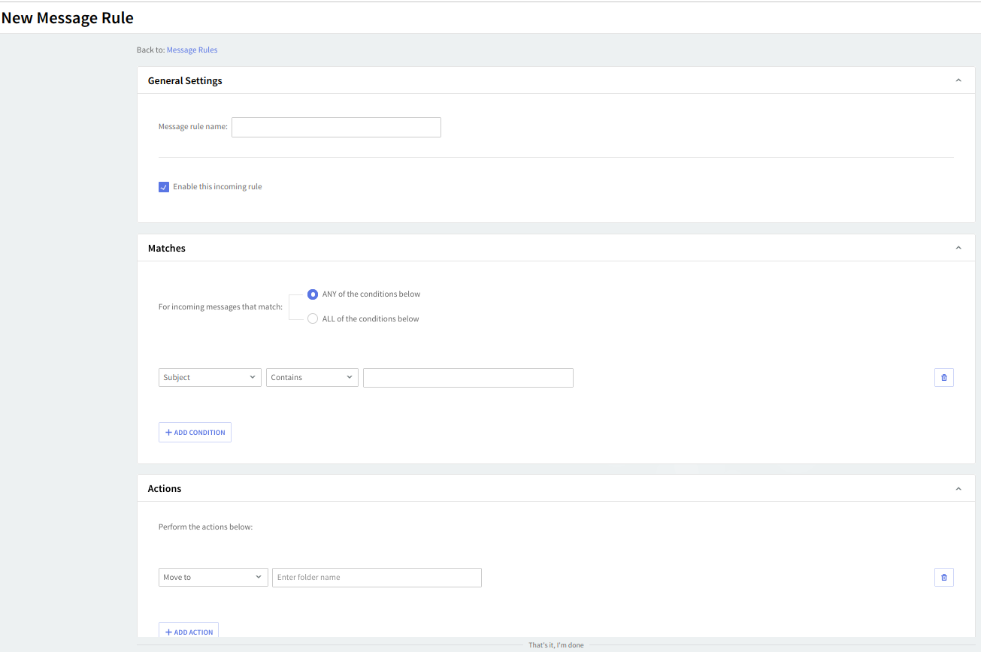The height and width of the screenshot is (652, 981).
Task: Focus the Message rule name field
Action: click(336, 127)
